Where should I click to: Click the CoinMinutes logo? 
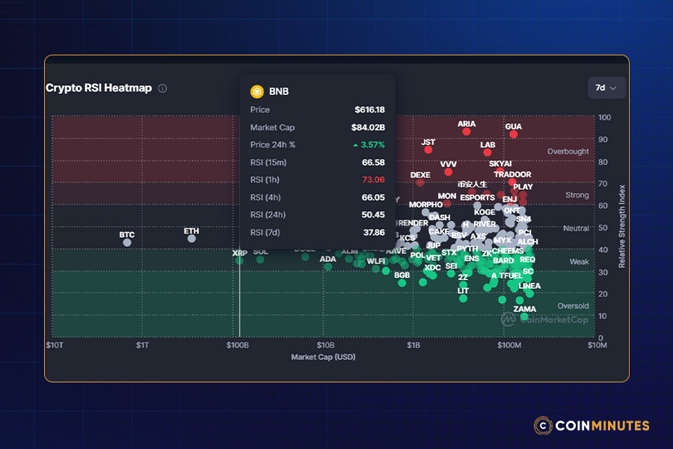(591, 425)
